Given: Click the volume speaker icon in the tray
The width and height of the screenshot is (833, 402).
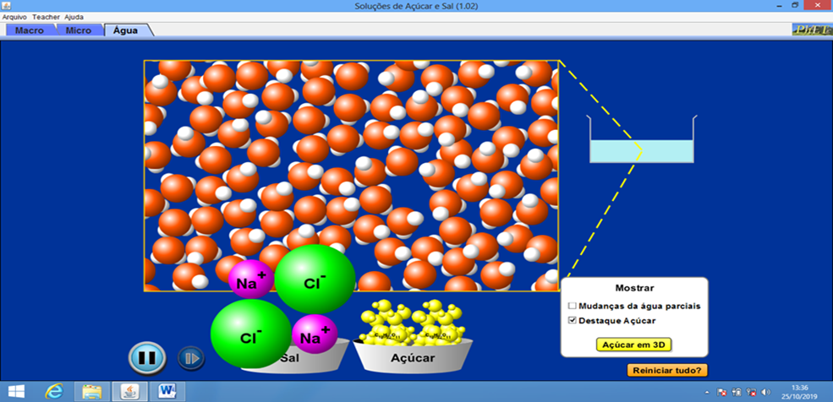Looking at the screenshot, I should [766, 393].
